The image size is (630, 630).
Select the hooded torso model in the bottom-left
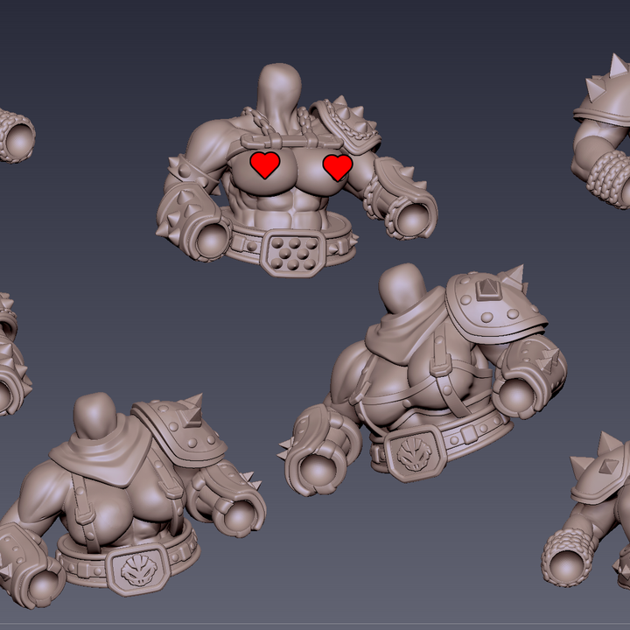(x=133, y=500)
